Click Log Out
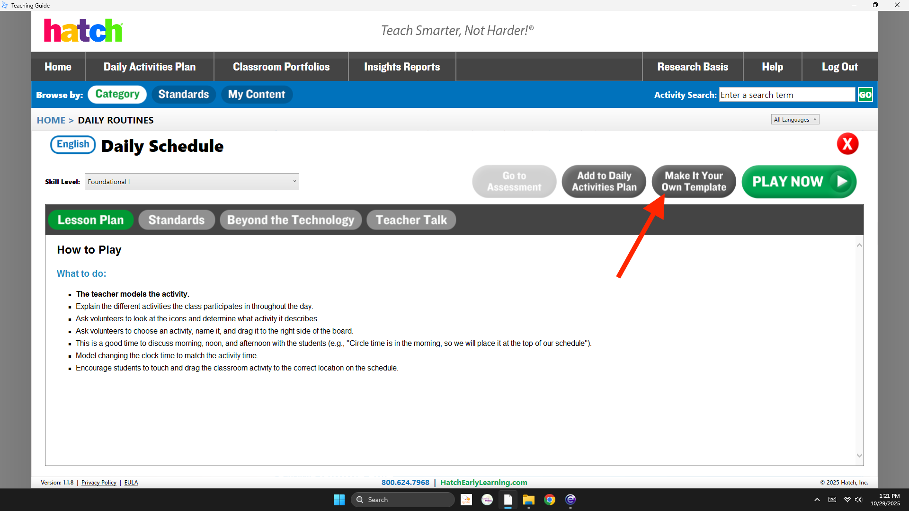The height and width of the screenshot is (511, 909). pyautogui.click(x=839, y=67)
